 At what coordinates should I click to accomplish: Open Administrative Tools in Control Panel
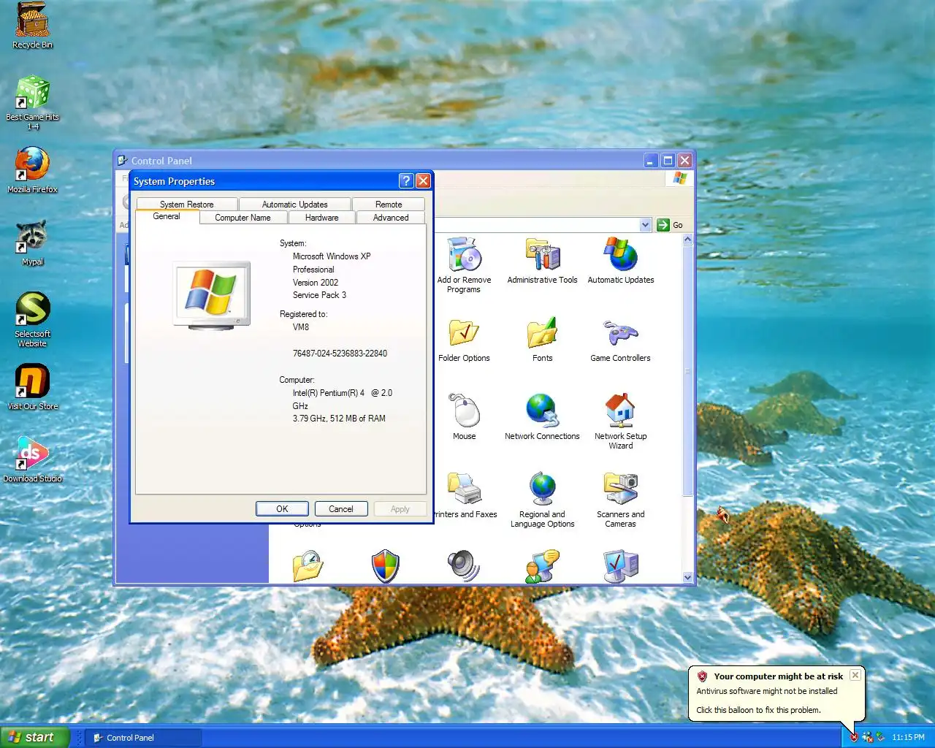(542, 261)
